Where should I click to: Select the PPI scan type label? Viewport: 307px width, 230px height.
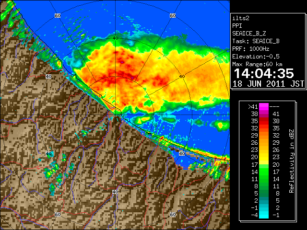(x=237, y=26)
